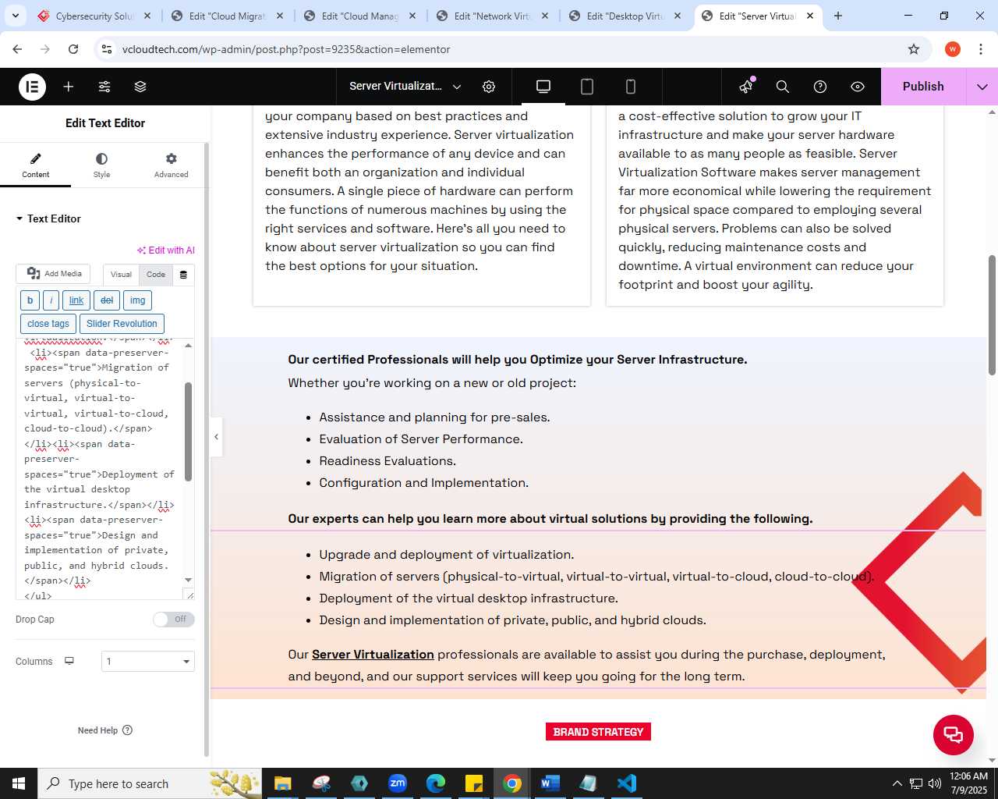The width and height of the screenshot is (998, 799).
Task: Open Chrome three-dot menu
Action: pyautogui.click(x=980, y=49)
